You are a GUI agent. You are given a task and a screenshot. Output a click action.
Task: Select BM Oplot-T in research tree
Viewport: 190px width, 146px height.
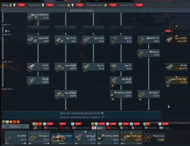[x=149, y=94]
